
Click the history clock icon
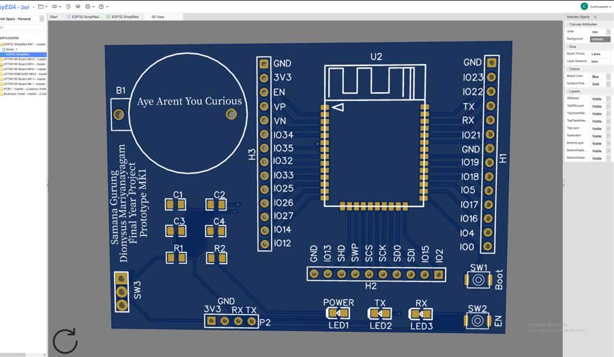point(68,6)
